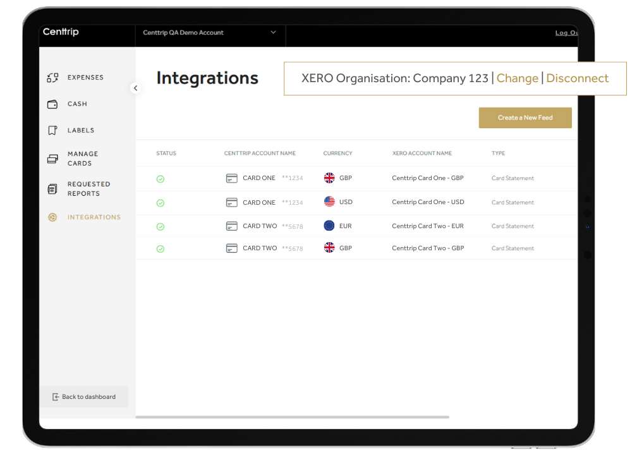Click the US flag icon for USD
Viewport: 632px width, 455px height.
coord(329,202)
